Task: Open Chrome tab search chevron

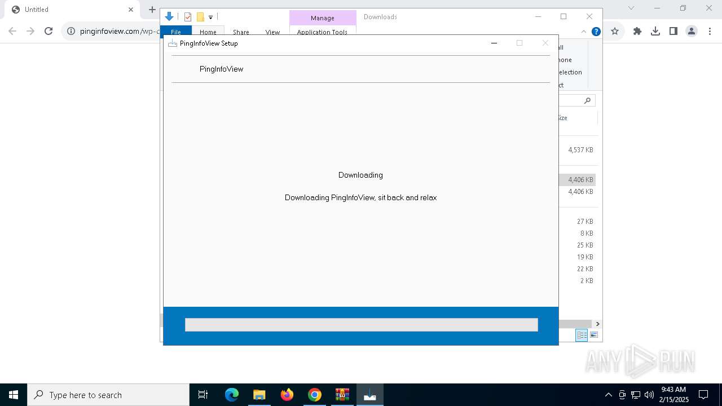Action: (x=631, y=8)
